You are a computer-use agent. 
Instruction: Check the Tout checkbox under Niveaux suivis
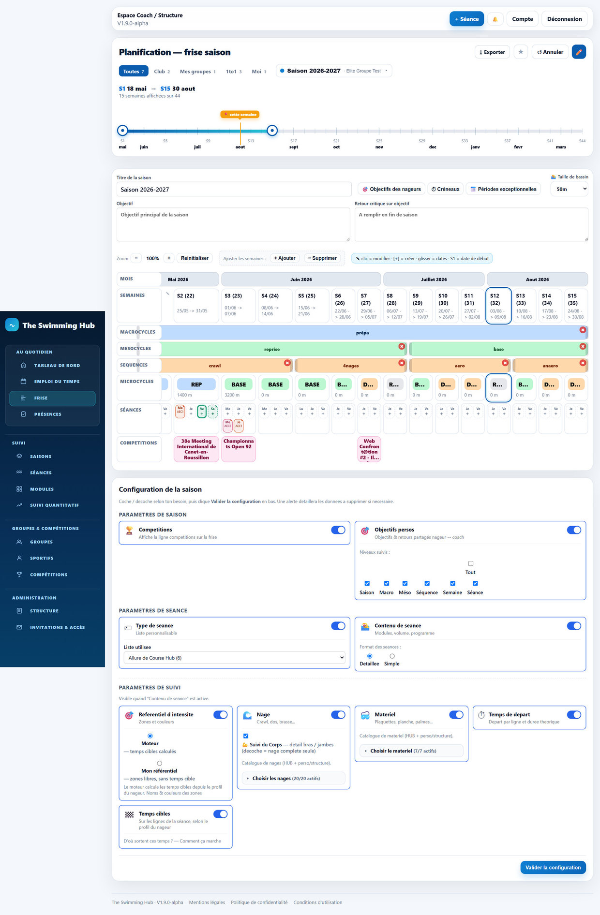[471, 563]
